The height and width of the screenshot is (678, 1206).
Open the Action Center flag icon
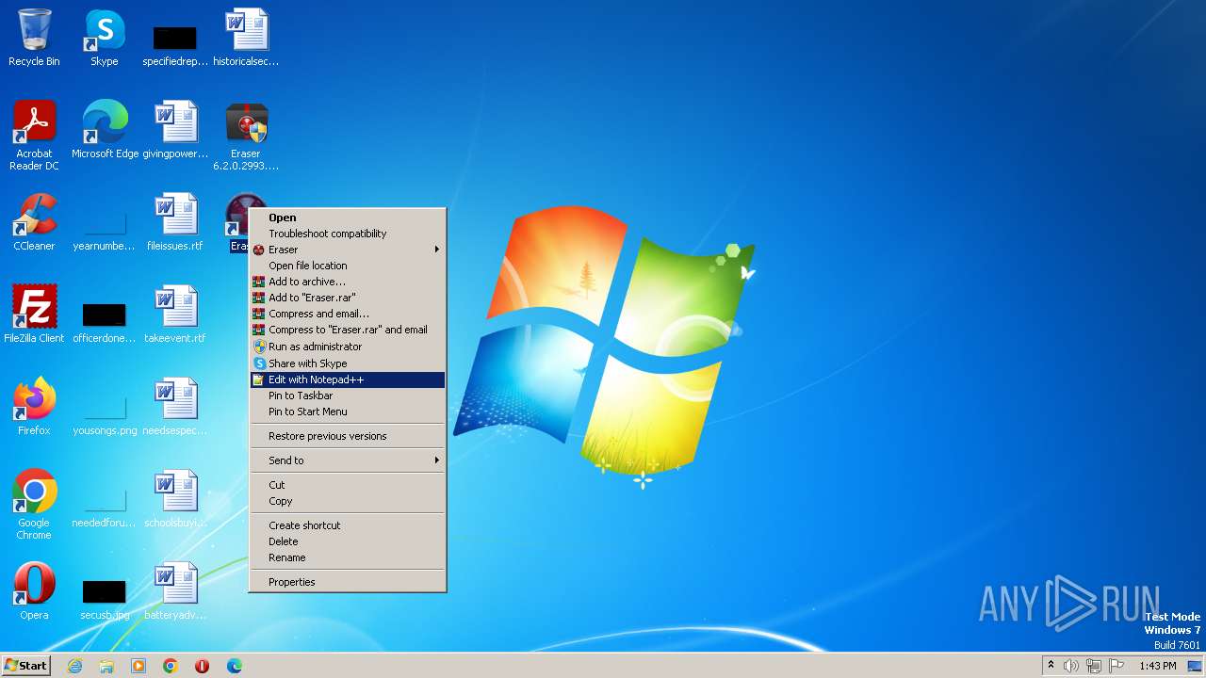point(1116,666)
